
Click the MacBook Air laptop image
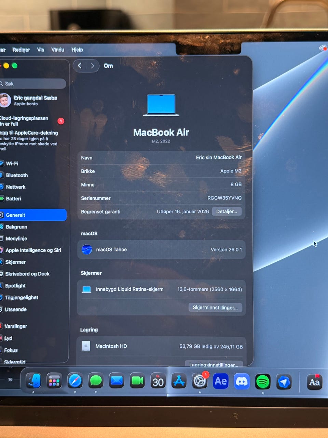(x=161, y=105)
